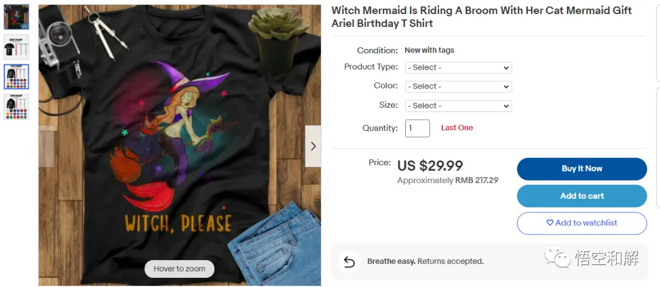Add the shirt to cart
The height and width of the screenshot is (287, 660).
[582, 196]
